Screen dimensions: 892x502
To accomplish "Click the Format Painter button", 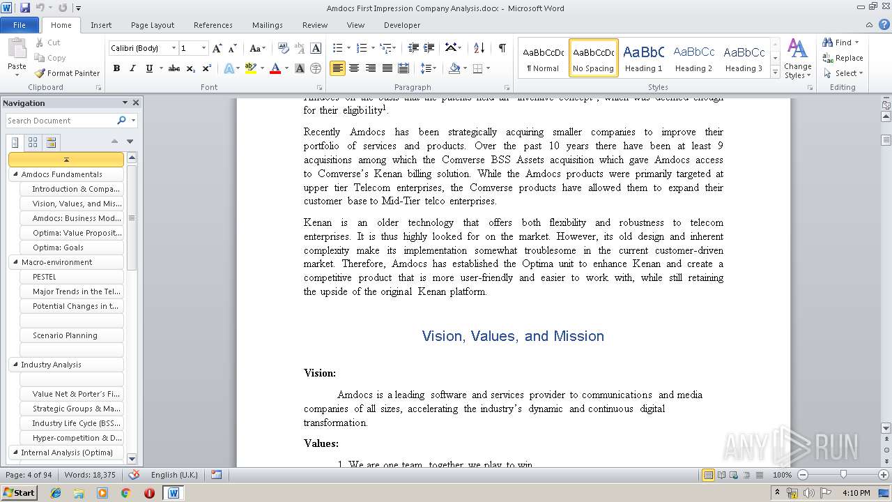I will 68,73.
